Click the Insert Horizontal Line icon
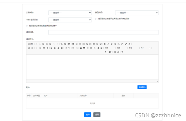This screenshot has height=121, width=186. click(x=88, y=48)
